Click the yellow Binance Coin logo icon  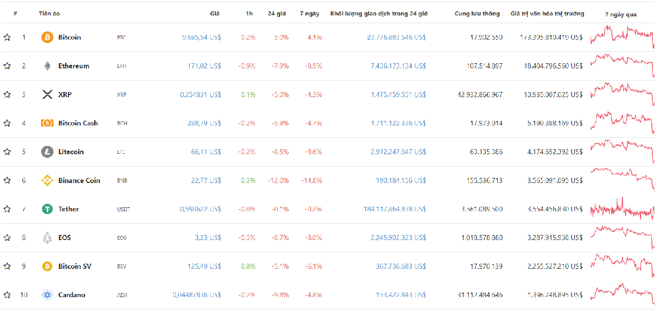[x=47, y=180]
